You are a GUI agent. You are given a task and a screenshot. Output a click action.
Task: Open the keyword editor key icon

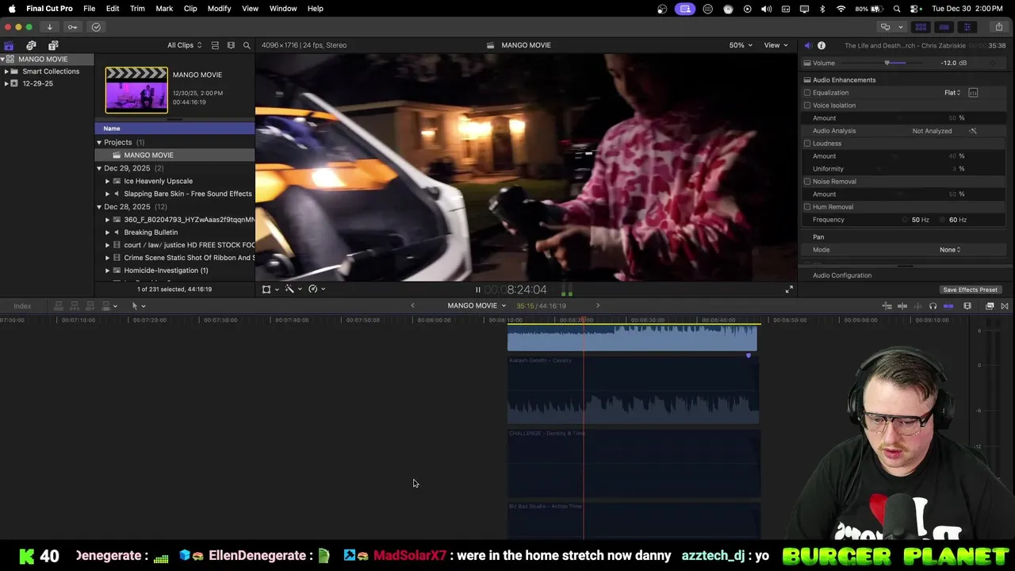pyautogui.click(x=72, y=27)
